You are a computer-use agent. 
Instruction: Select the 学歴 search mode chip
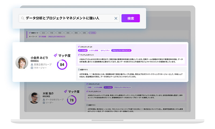click(52, 33)
